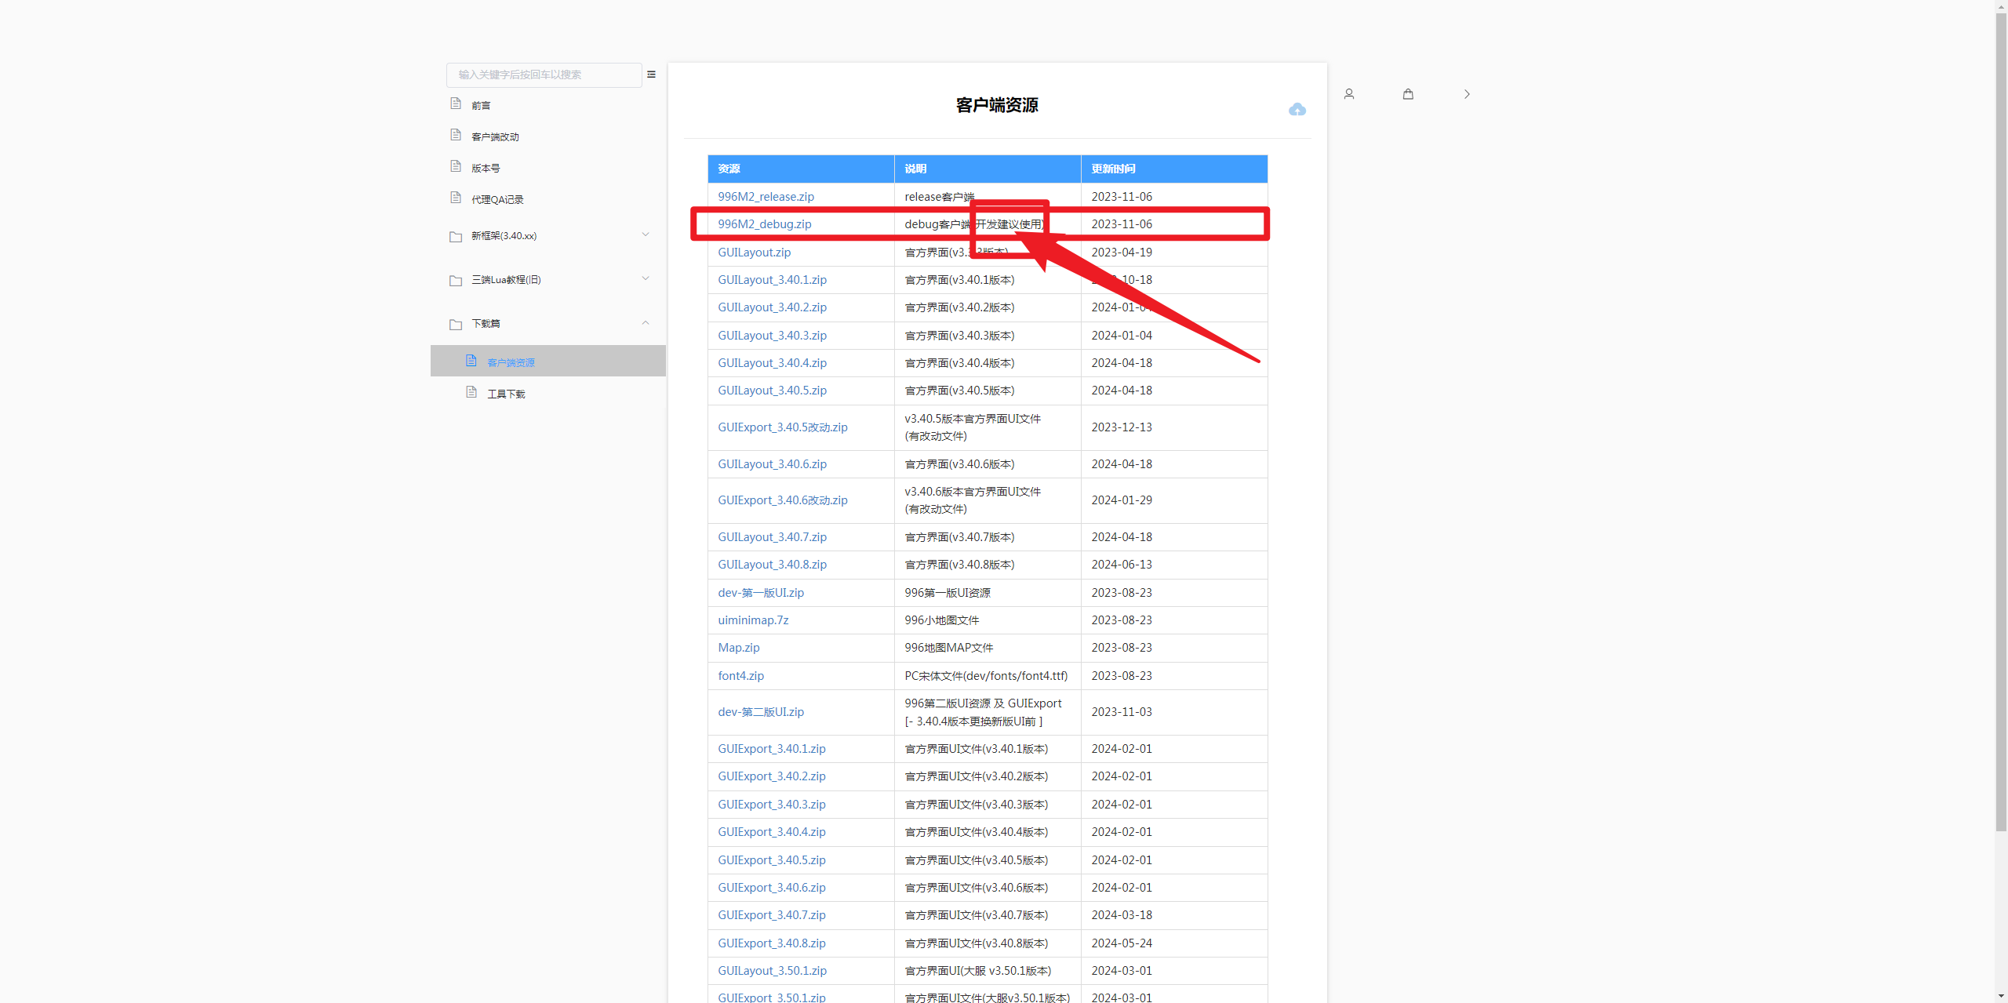The image size is (2008, 1003).
Task: Toggle the sidebar menu list icon
Action: pyautogui.click(x=651, y=74)
